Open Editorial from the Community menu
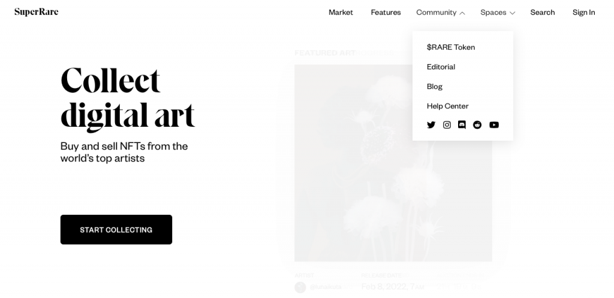Image resolution: width=614 pixels, height=298 pixels. pos(441,67)
